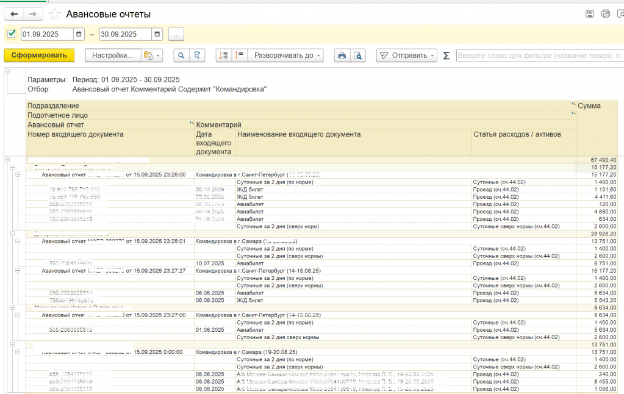
Task: Collapse the top-level group at 67 490,40 row
Action: 7,160
